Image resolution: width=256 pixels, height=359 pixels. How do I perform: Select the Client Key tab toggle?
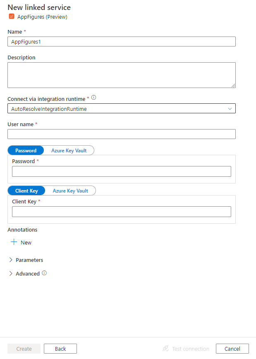[x=26, y=190]
